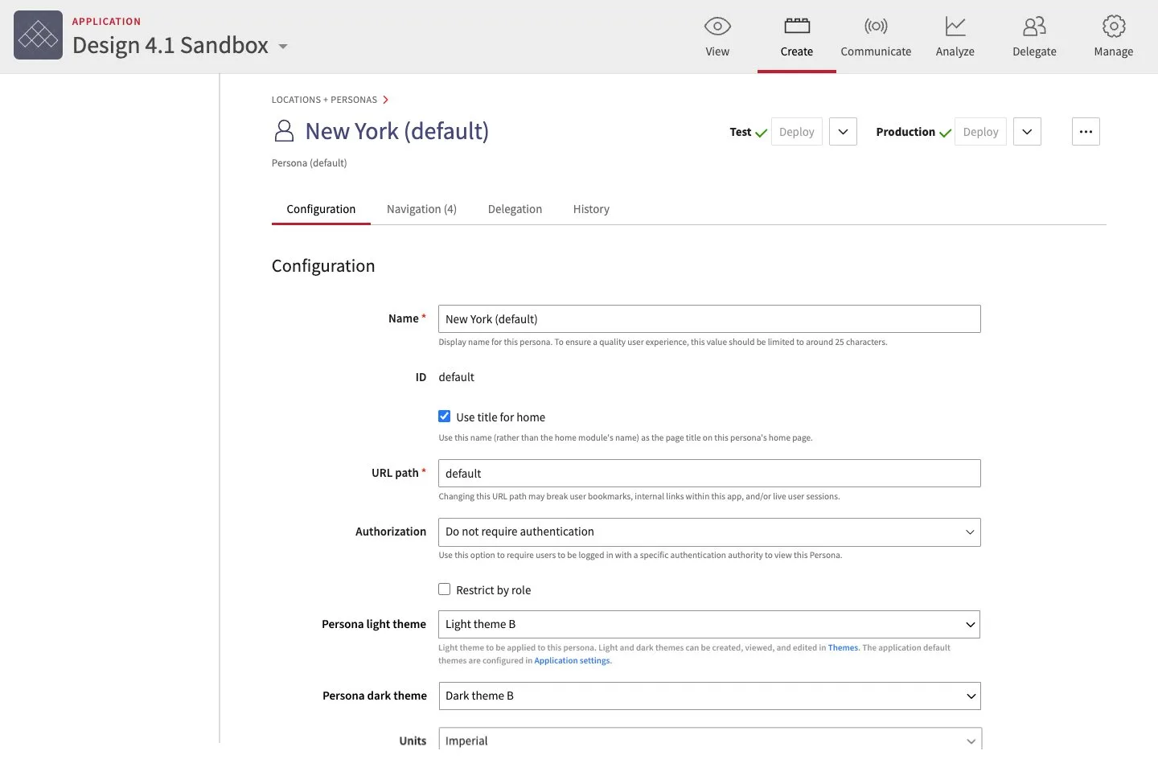Click the Production Deploy button
1158x780 pixels.
(x=980, y=132)
